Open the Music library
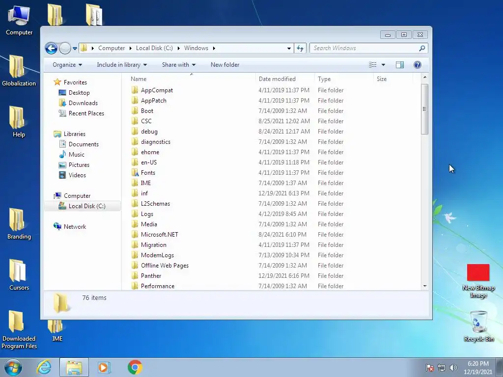 (76, 155)
